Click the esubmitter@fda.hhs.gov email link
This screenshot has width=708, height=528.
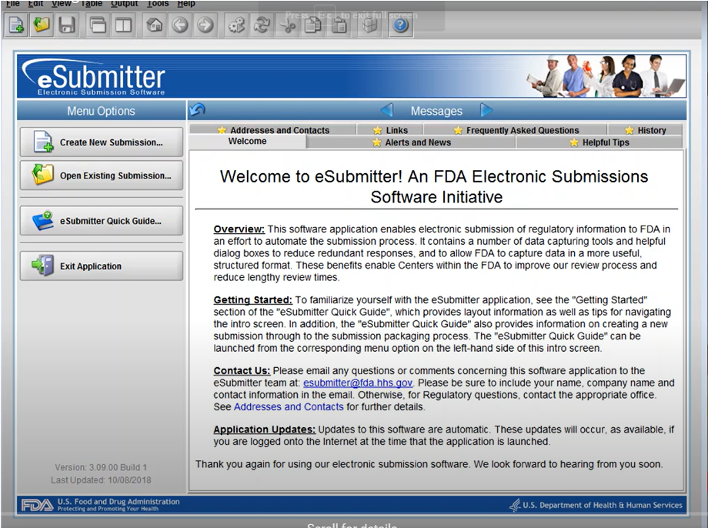tap(358, 383)
